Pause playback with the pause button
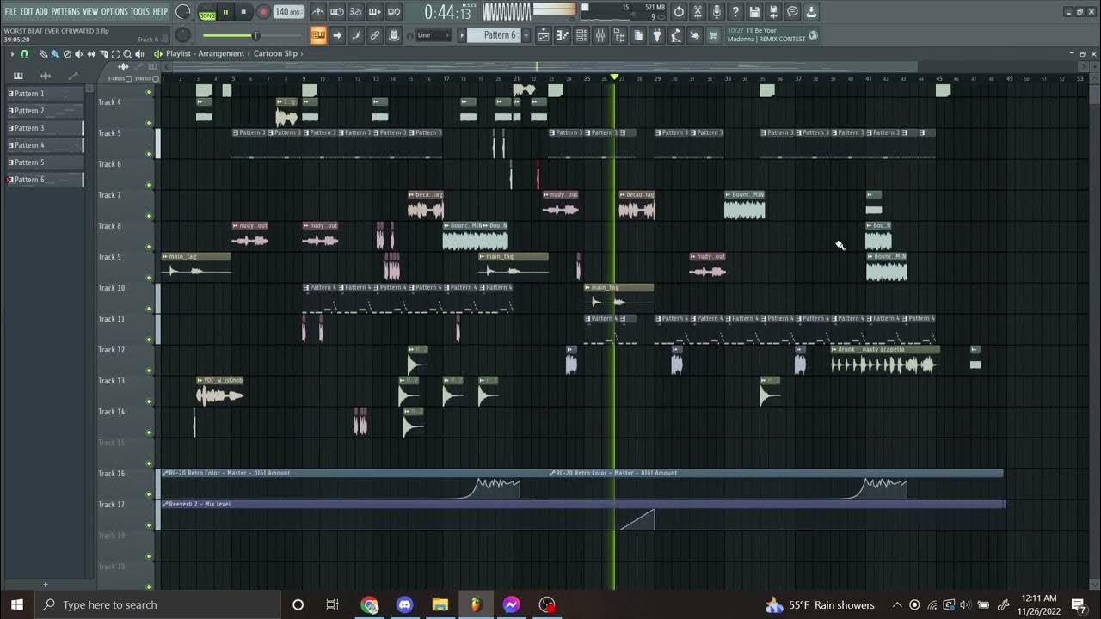Viewport: 1101px width, 619px height. (225, 12)
